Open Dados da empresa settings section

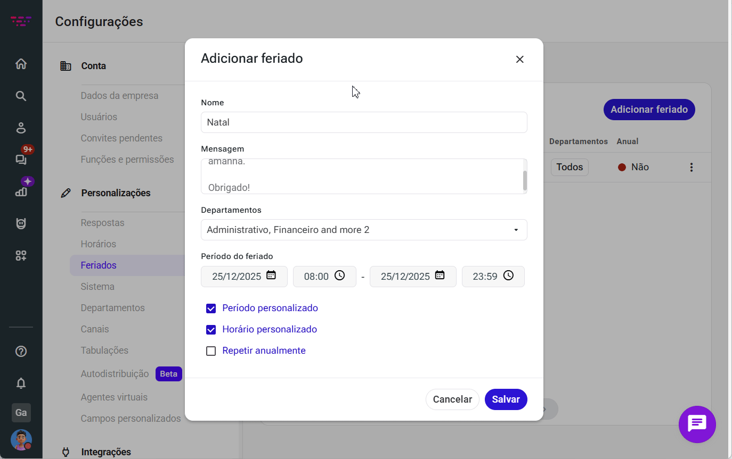tap(119, 96)
